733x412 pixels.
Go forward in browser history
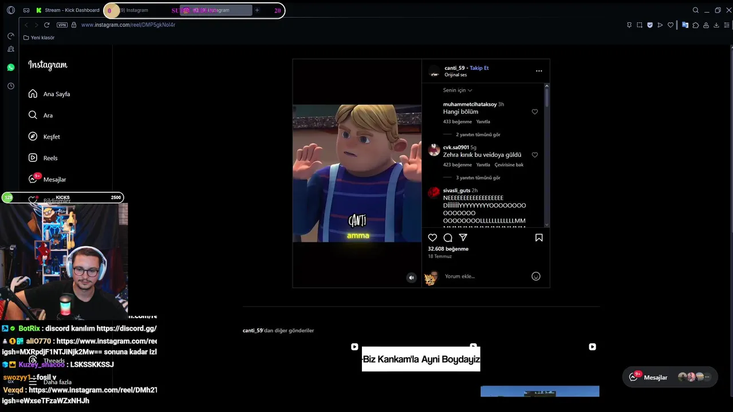tap(36, 25)
